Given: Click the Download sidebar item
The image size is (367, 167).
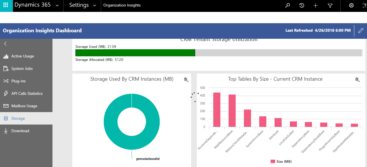Looking at the screenshot, I should point(20,131).
